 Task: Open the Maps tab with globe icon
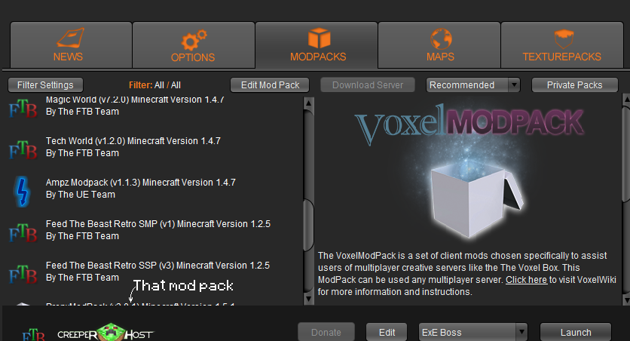tap(439, 45)
